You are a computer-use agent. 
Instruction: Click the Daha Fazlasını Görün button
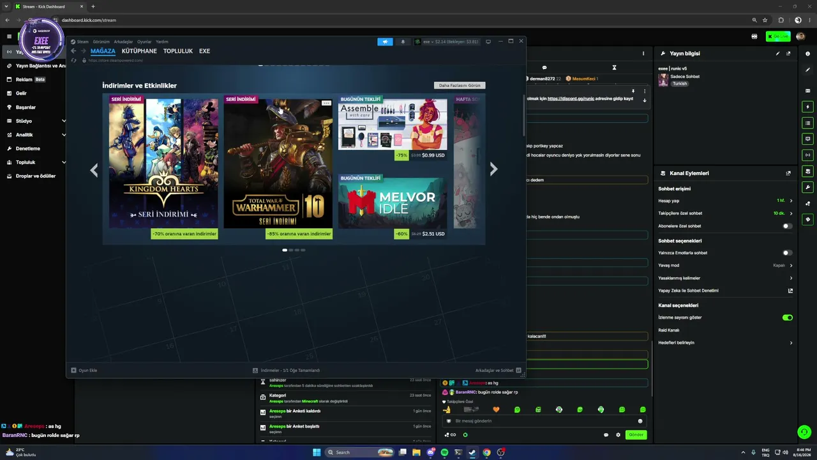point(460,86)
